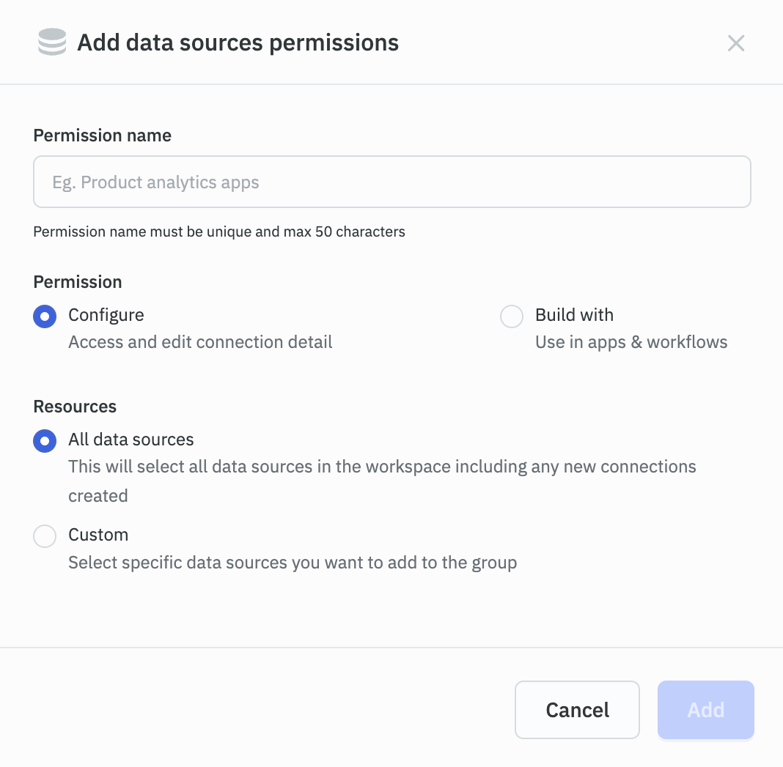Choose the Custom resources option
Image resolution: width=783 pixels, height=767 pixels.
click(x=45, y=536)
